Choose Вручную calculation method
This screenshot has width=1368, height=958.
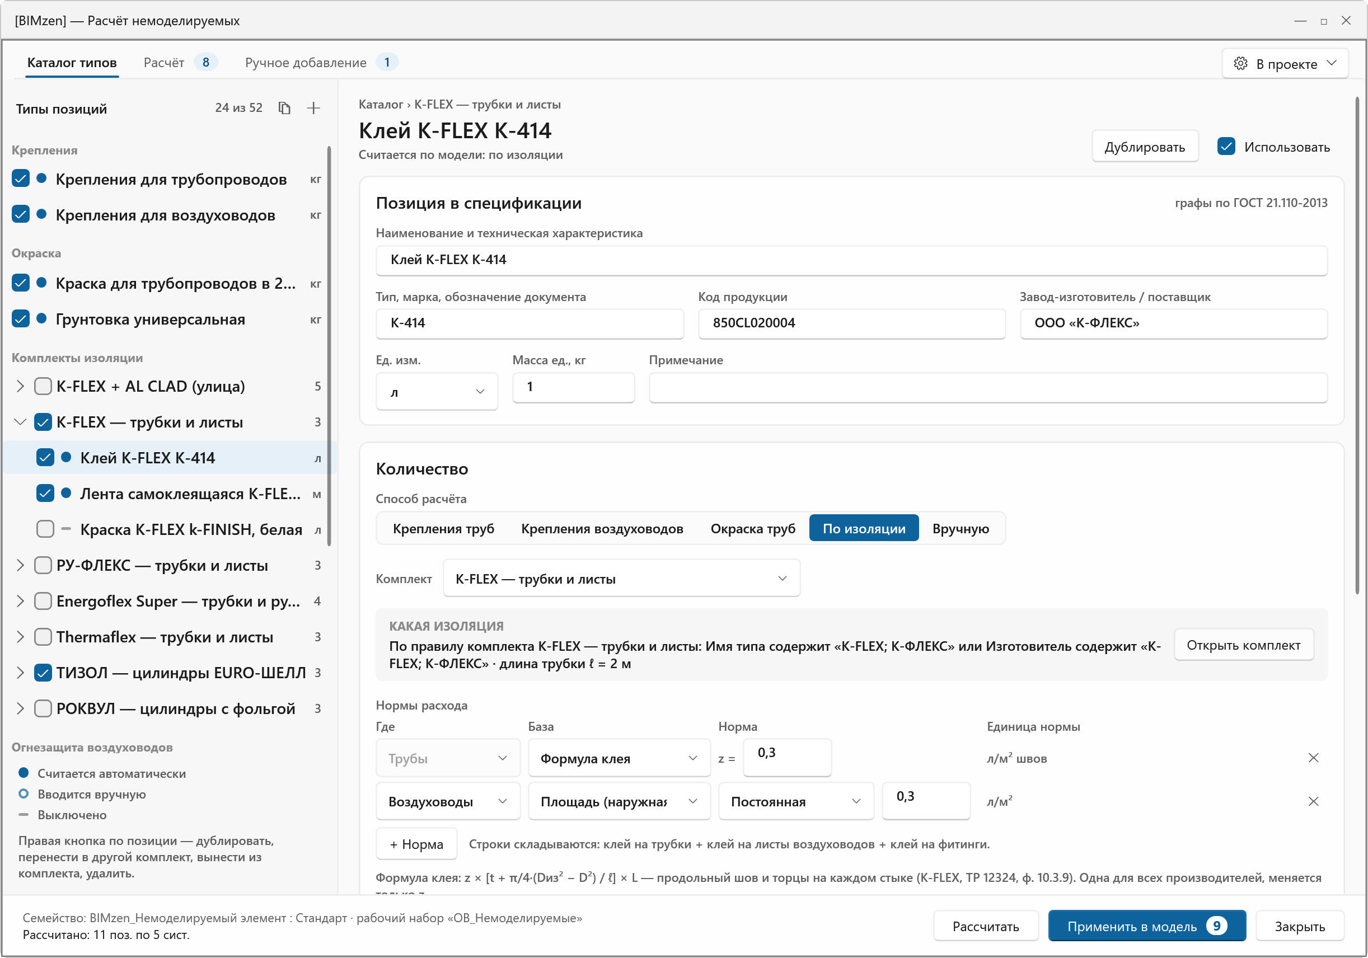[961, 528]
